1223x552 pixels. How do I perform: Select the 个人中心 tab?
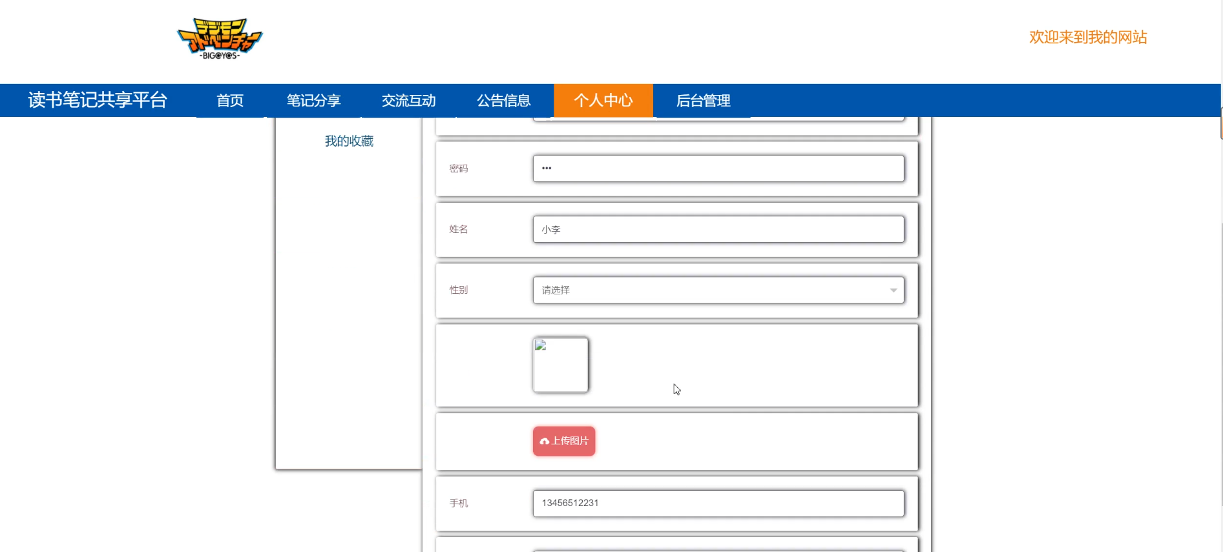click(603, 100)
